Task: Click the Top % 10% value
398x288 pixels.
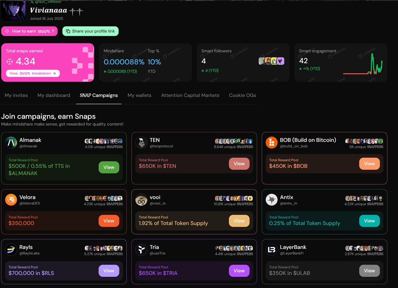Action: coord(154,62)
